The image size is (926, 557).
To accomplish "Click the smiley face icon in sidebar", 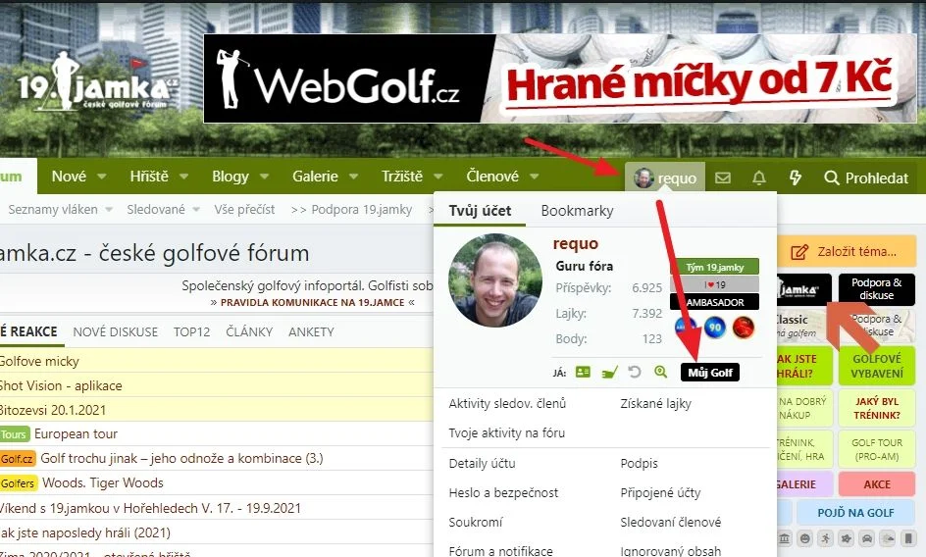I will coord(805,538).
